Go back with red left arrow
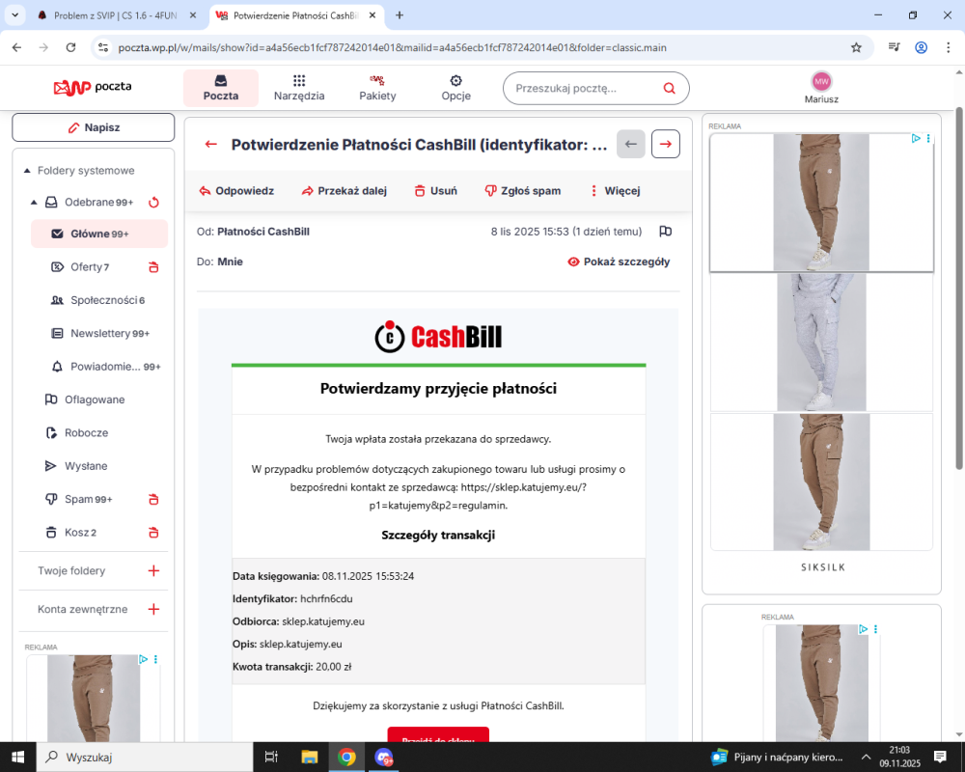 211,144
